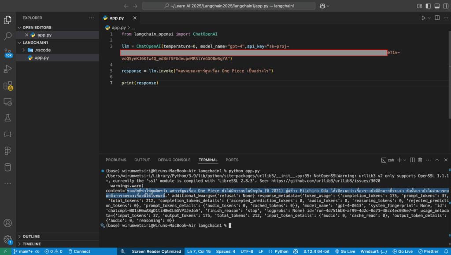
Task: Run the Python file with play button
Action: 423,18
